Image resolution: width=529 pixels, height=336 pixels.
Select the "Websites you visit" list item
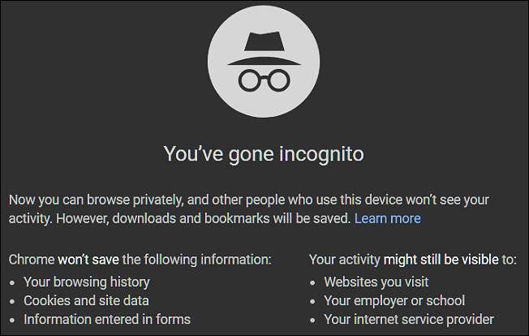point(376,282)
